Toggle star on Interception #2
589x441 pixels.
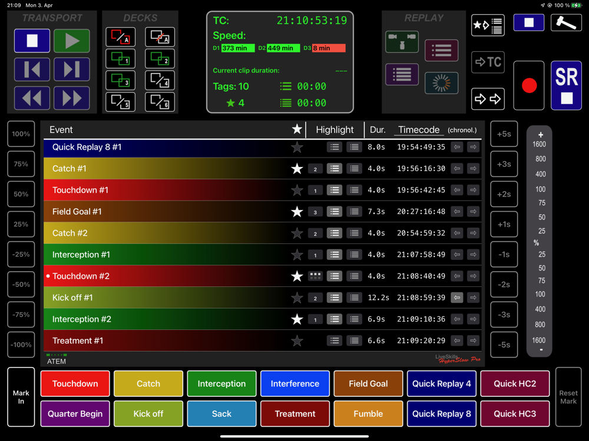[297, 319]
